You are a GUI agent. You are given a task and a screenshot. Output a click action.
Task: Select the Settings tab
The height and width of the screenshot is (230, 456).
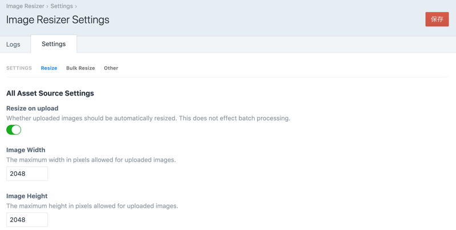[x=54, y=44]
